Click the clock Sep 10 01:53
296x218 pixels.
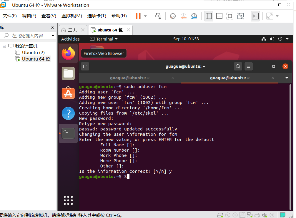click(186, 39)
